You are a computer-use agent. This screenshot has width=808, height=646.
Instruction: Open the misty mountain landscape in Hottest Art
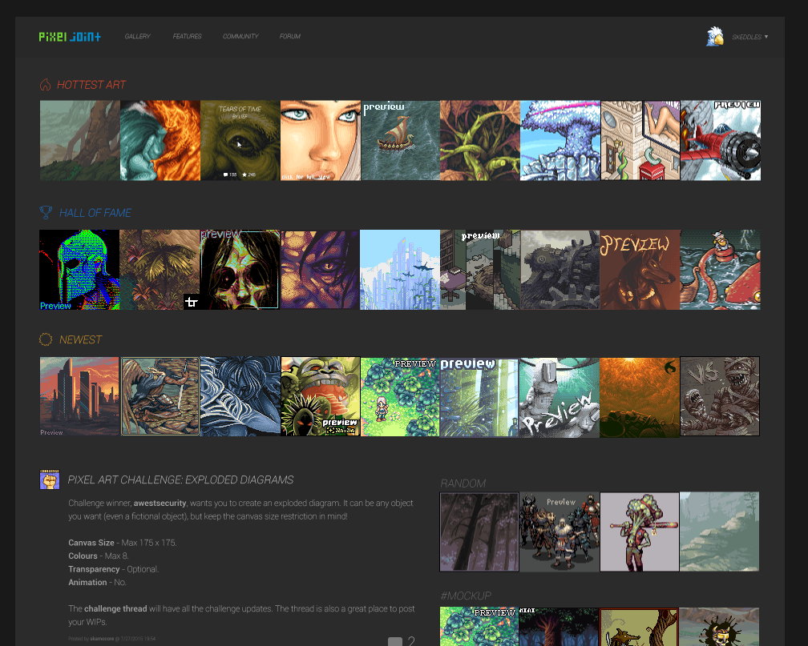point(80,141)
